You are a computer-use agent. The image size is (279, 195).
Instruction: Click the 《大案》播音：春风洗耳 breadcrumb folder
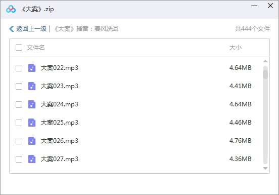(86, 29)
